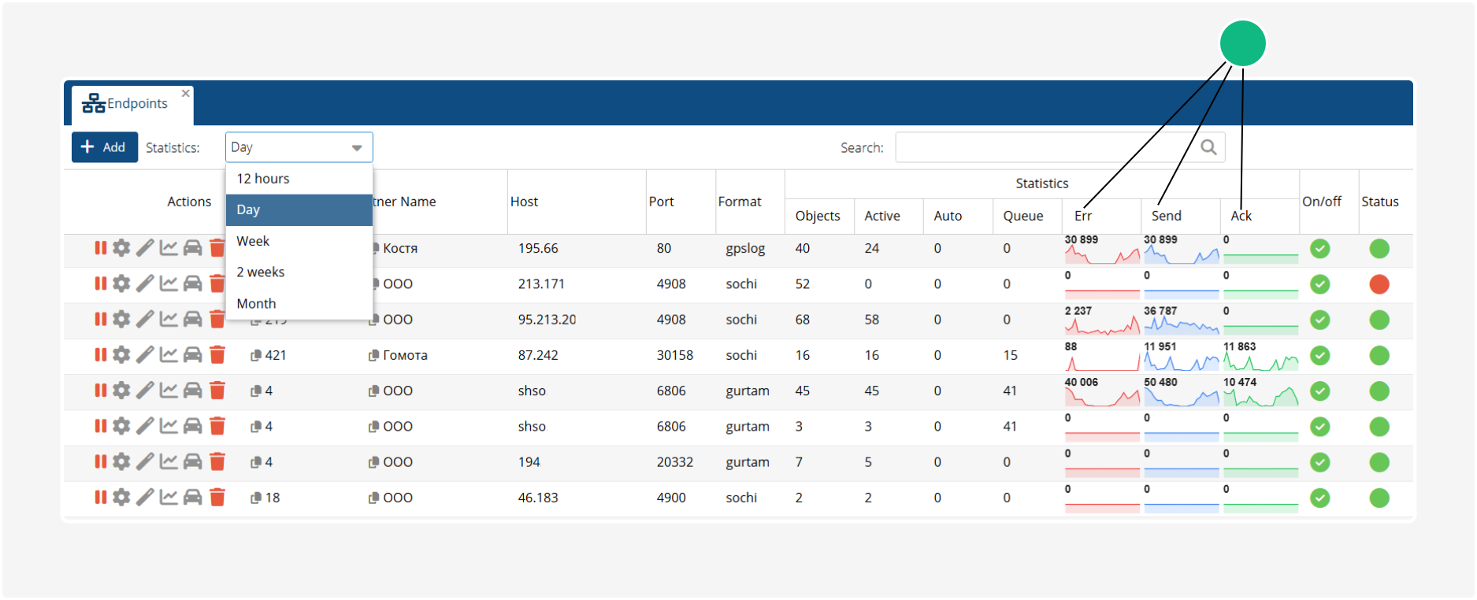Edit the Костя endpoint with pencil icon
1477x600 pixels.
click(x=145, y=248)
